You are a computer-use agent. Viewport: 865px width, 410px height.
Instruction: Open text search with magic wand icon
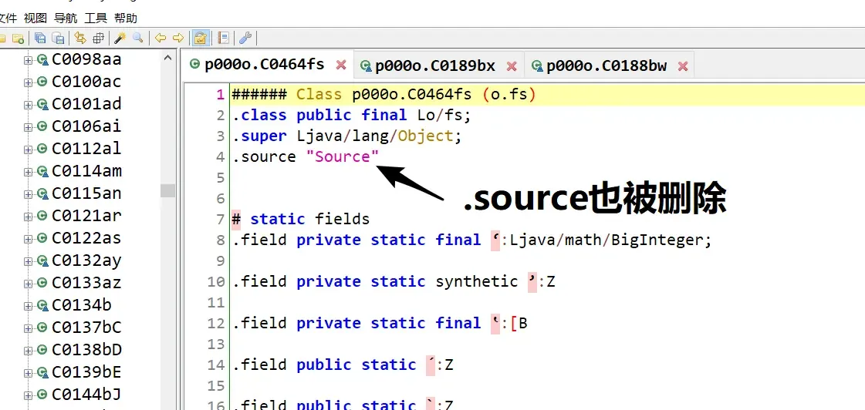[120, 38]
